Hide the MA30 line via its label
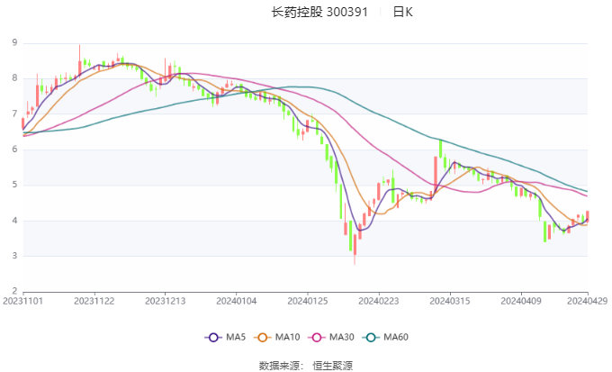The image size is (612, 372). 341,337
